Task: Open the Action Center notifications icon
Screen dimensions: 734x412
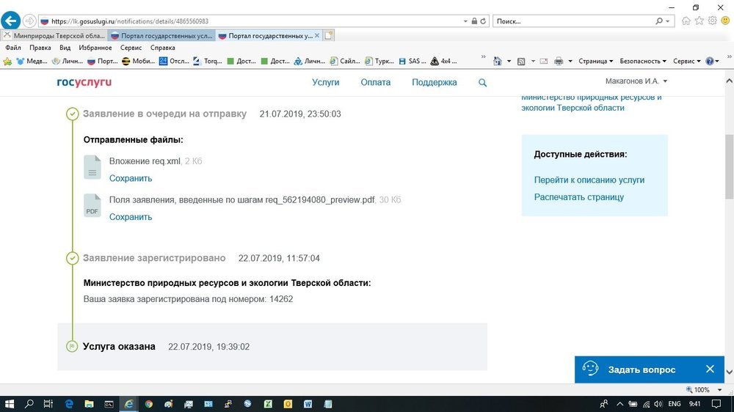Action: pos(716,404)
